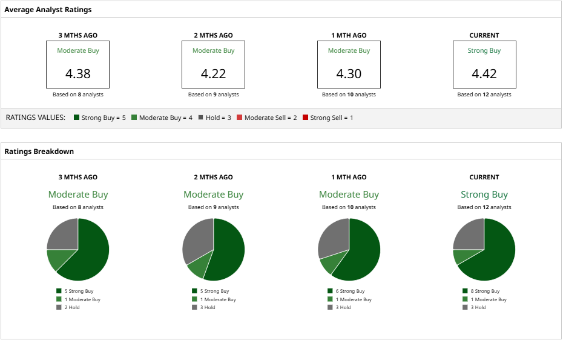563x340 pixels.
Task: Click '1 Moderate Buy' legend icon under 2 MTHS AGO
Action: pyautogui.click(x=194, y=299)
